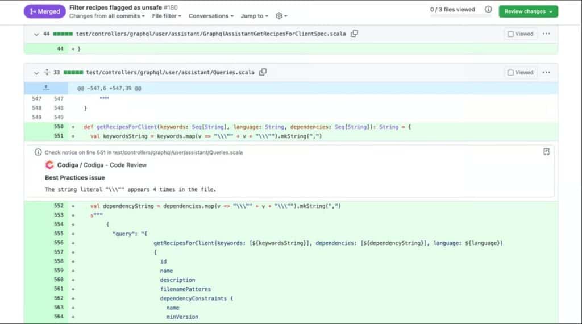Collapse the GraphqlAssistantGetRecipesForClientSpec.scala diff

pos(36,34)
